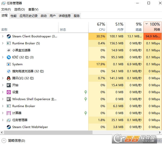Viewport: 162px width, 146px height.
Task: Click System's 6.9 MB/秒 disk value
Action: [x=134, y=64]
